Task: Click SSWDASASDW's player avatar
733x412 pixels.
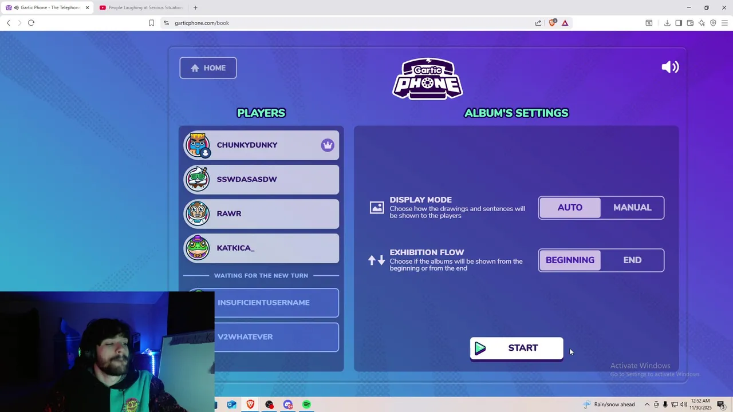Action: (198, 180)
